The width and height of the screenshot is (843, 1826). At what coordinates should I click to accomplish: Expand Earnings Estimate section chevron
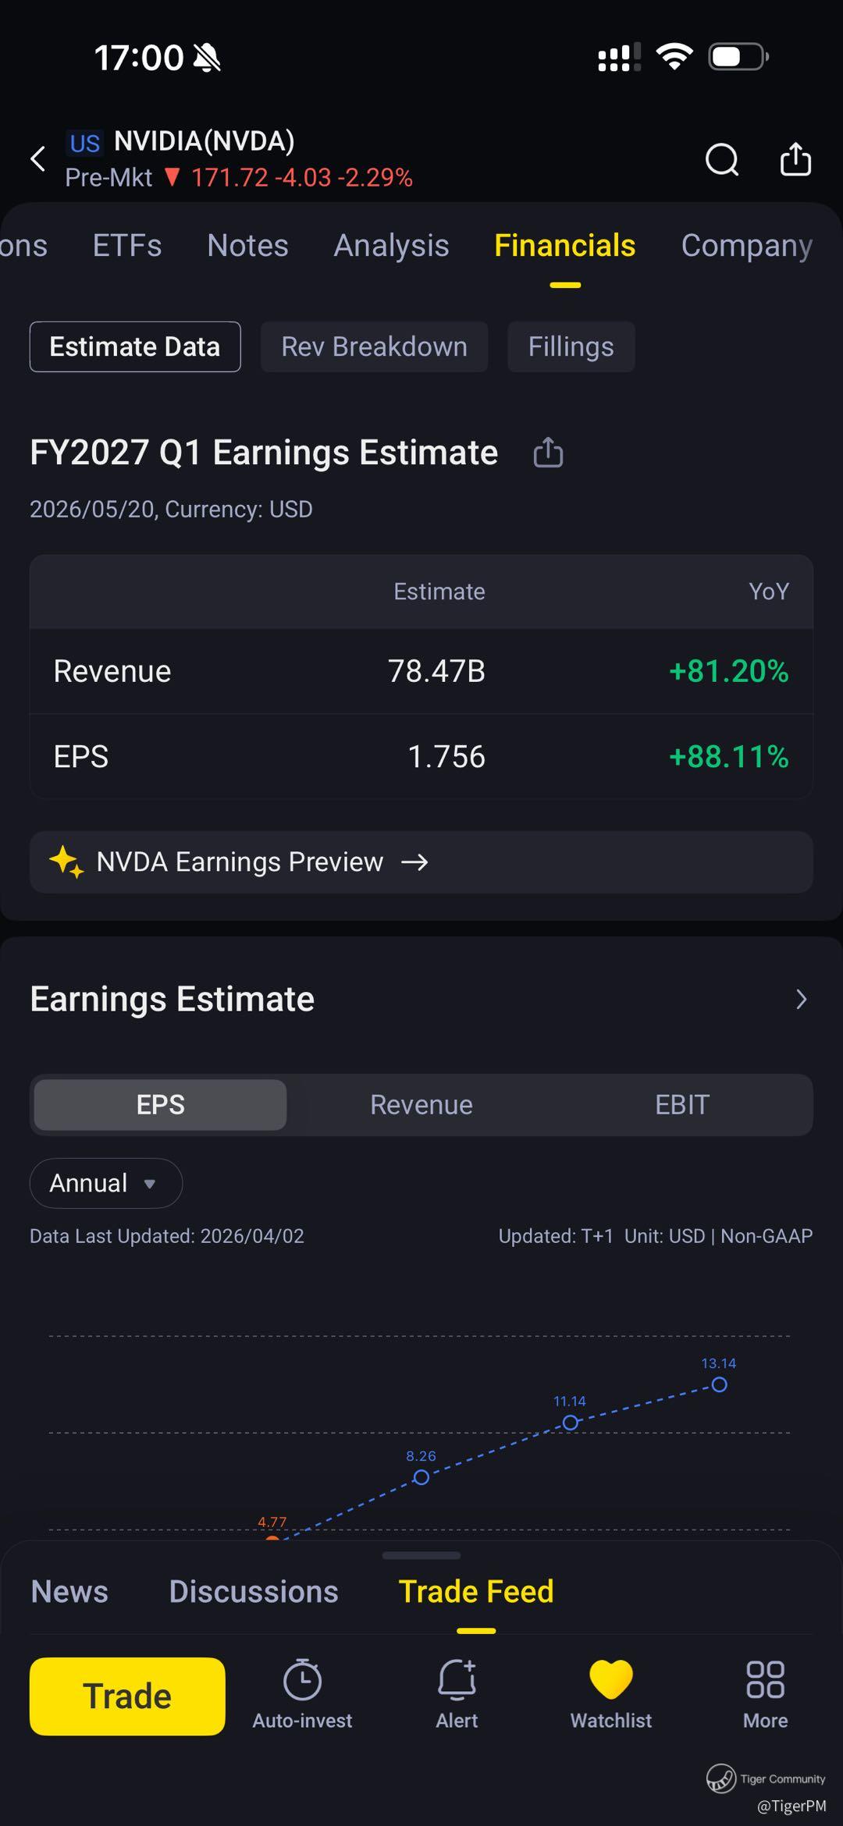coord(801,1000)
